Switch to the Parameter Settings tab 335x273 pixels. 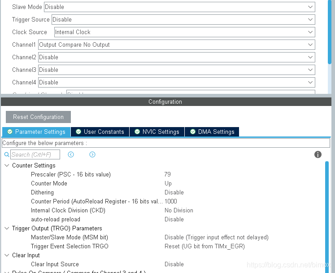pos(36,132)
